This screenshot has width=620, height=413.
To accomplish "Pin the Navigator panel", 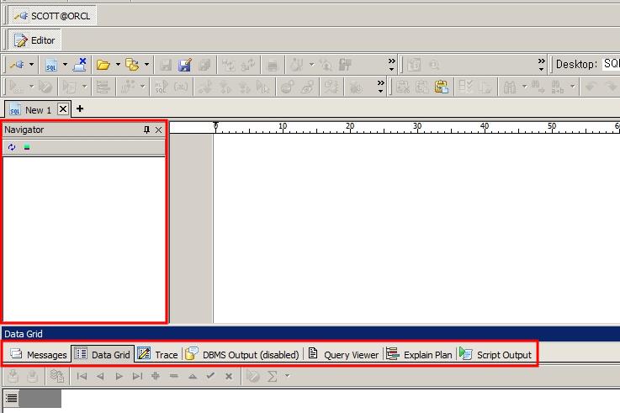I will 146,130.
